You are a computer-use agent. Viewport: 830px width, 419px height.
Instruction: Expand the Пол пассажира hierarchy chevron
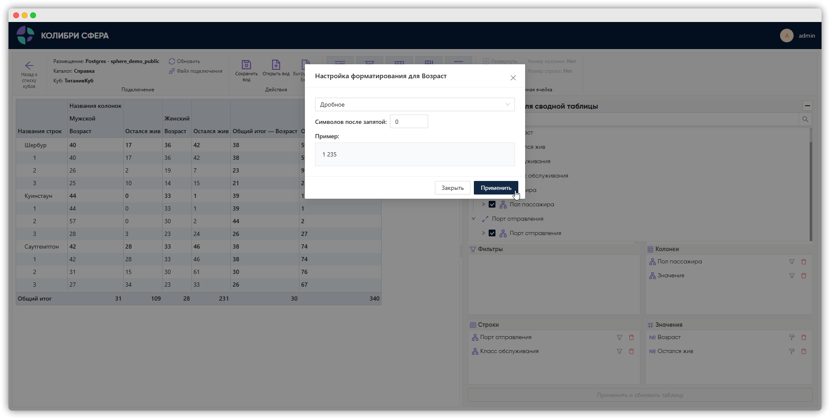483,204
